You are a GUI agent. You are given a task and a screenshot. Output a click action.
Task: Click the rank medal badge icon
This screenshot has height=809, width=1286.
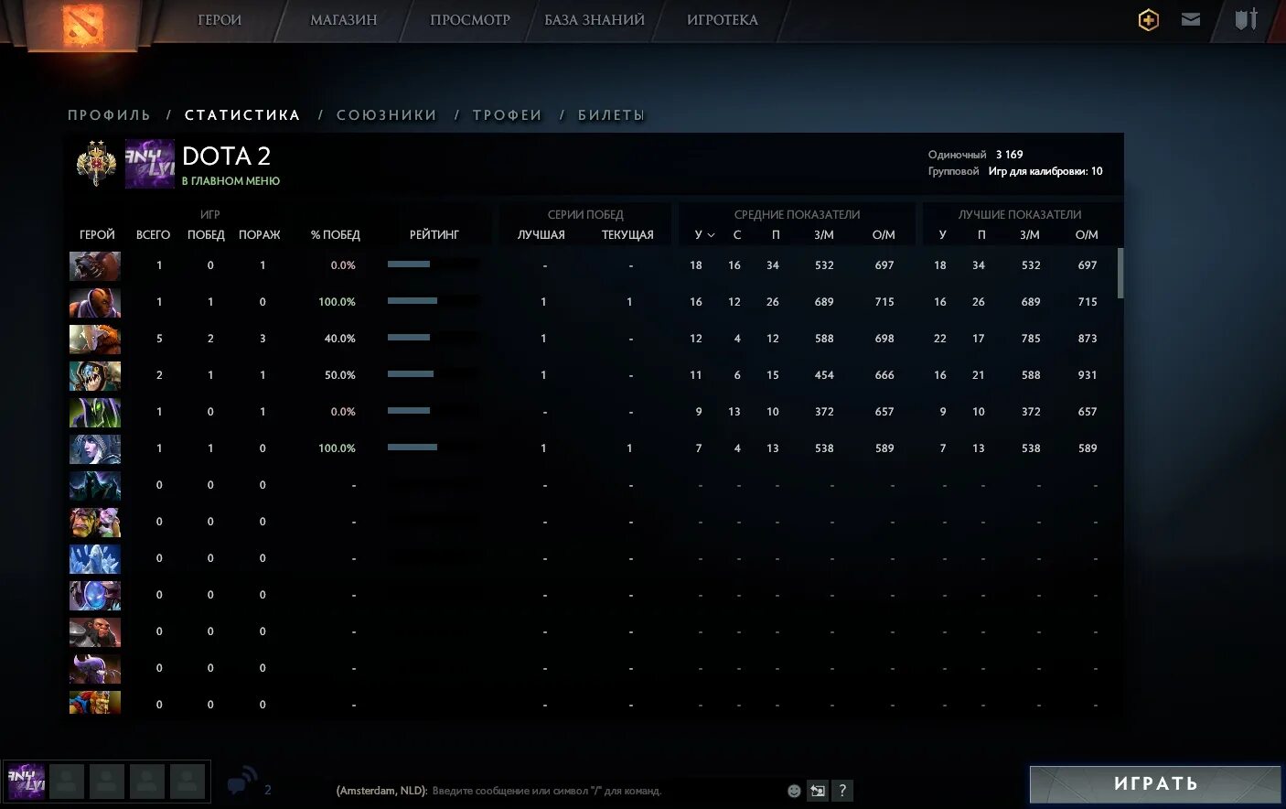(97, 164)
